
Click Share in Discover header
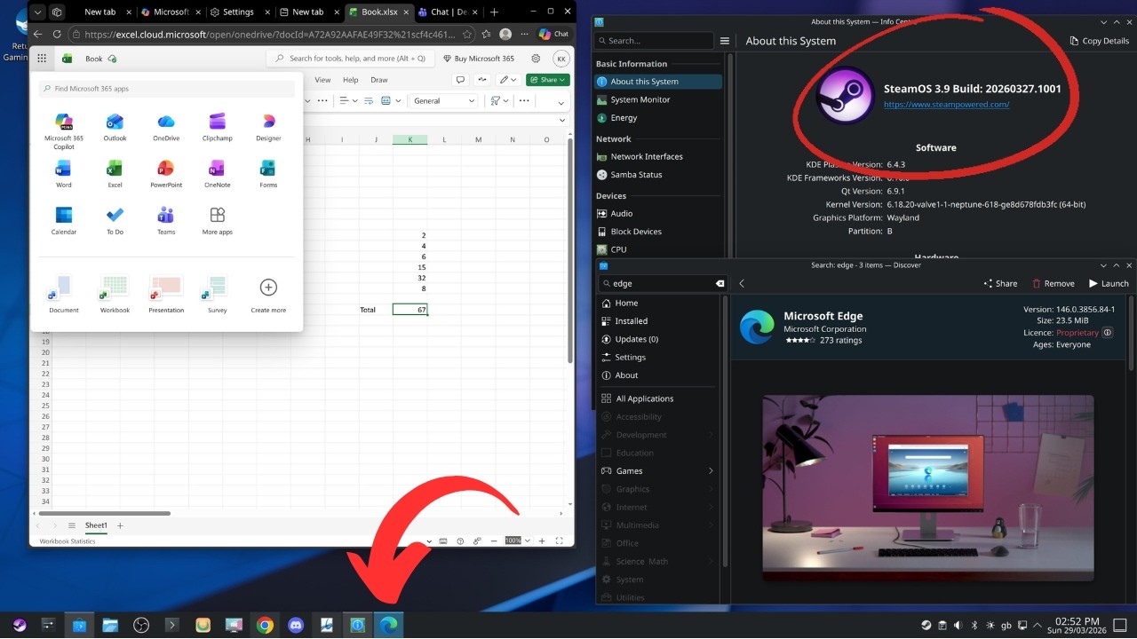(1001, 283)
